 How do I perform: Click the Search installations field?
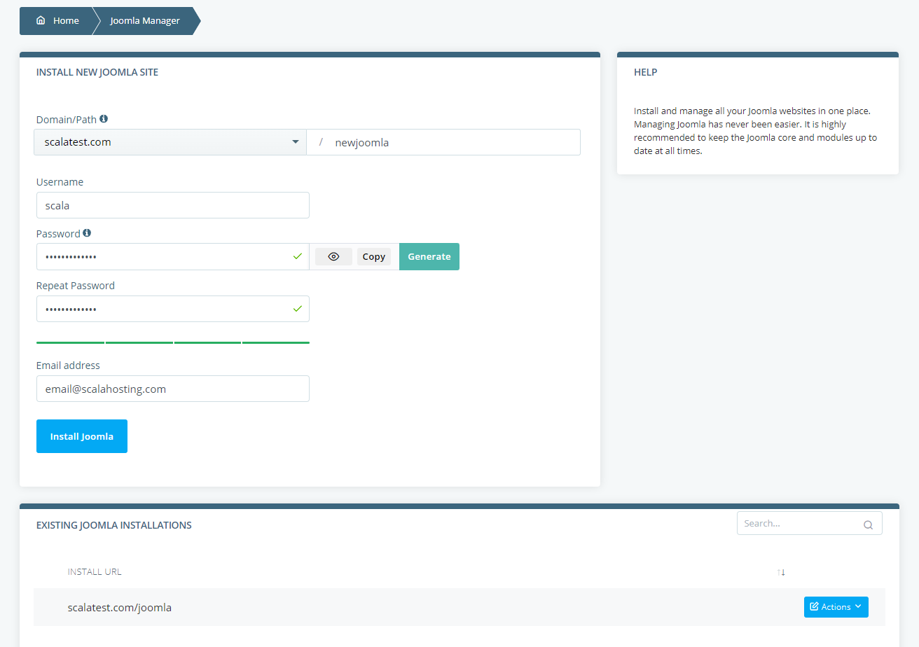[x=810, y=523]
